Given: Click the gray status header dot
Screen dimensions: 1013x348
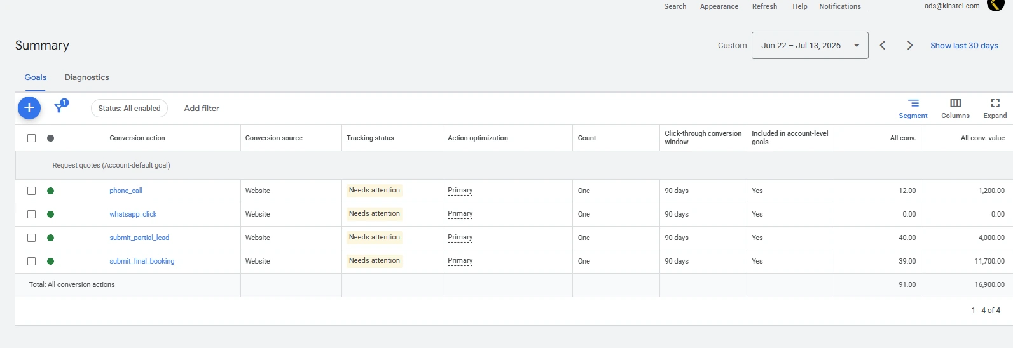Looking at the screenshot, I should pos(50,138).
